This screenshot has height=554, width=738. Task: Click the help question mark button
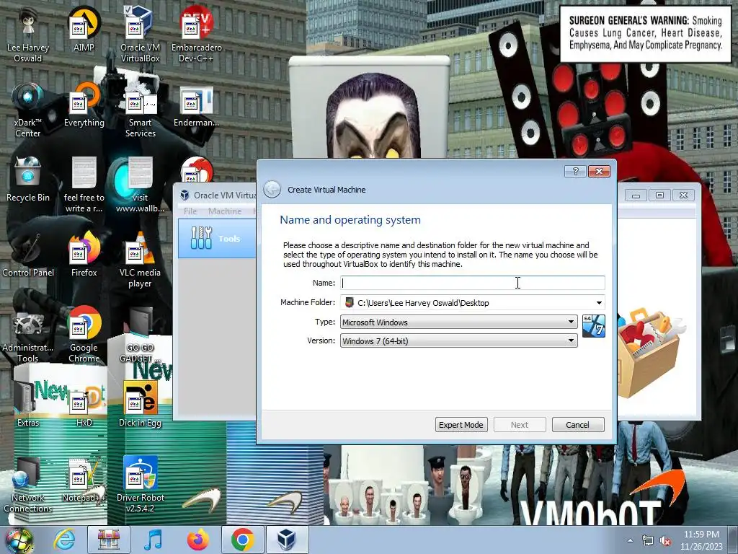(575, 171)
